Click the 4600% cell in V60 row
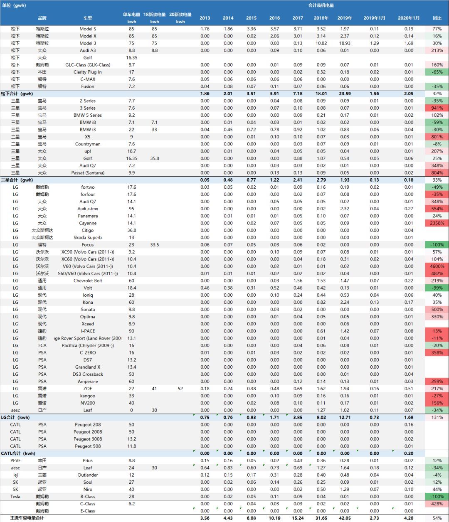The image size is (449, 522). 437,266
